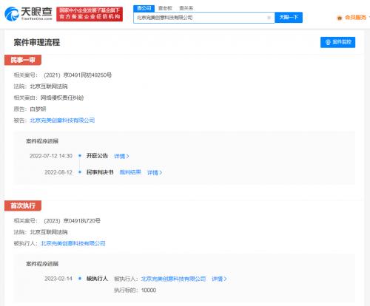The height and width of the screenshot is (306, 370).
Task: Click the 首次执行 stage label
Action: coord(23,205)
